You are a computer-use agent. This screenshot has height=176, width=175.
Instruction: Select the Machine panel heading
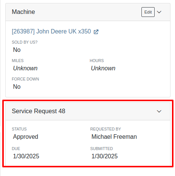pos(23,12)
